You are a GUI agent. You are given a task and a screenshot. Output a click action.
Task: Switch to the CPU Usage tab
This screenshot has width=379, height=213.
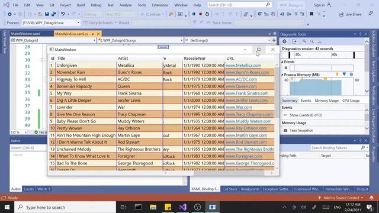click(351, 101)
